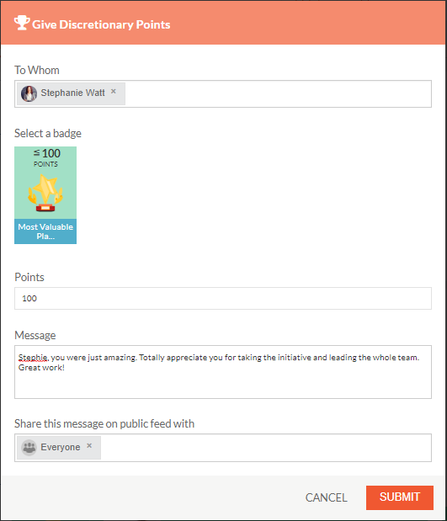Click the 'Select a badge' label
Image resolution: width=447 pixels, height=521 pixels.
point(48,133)
